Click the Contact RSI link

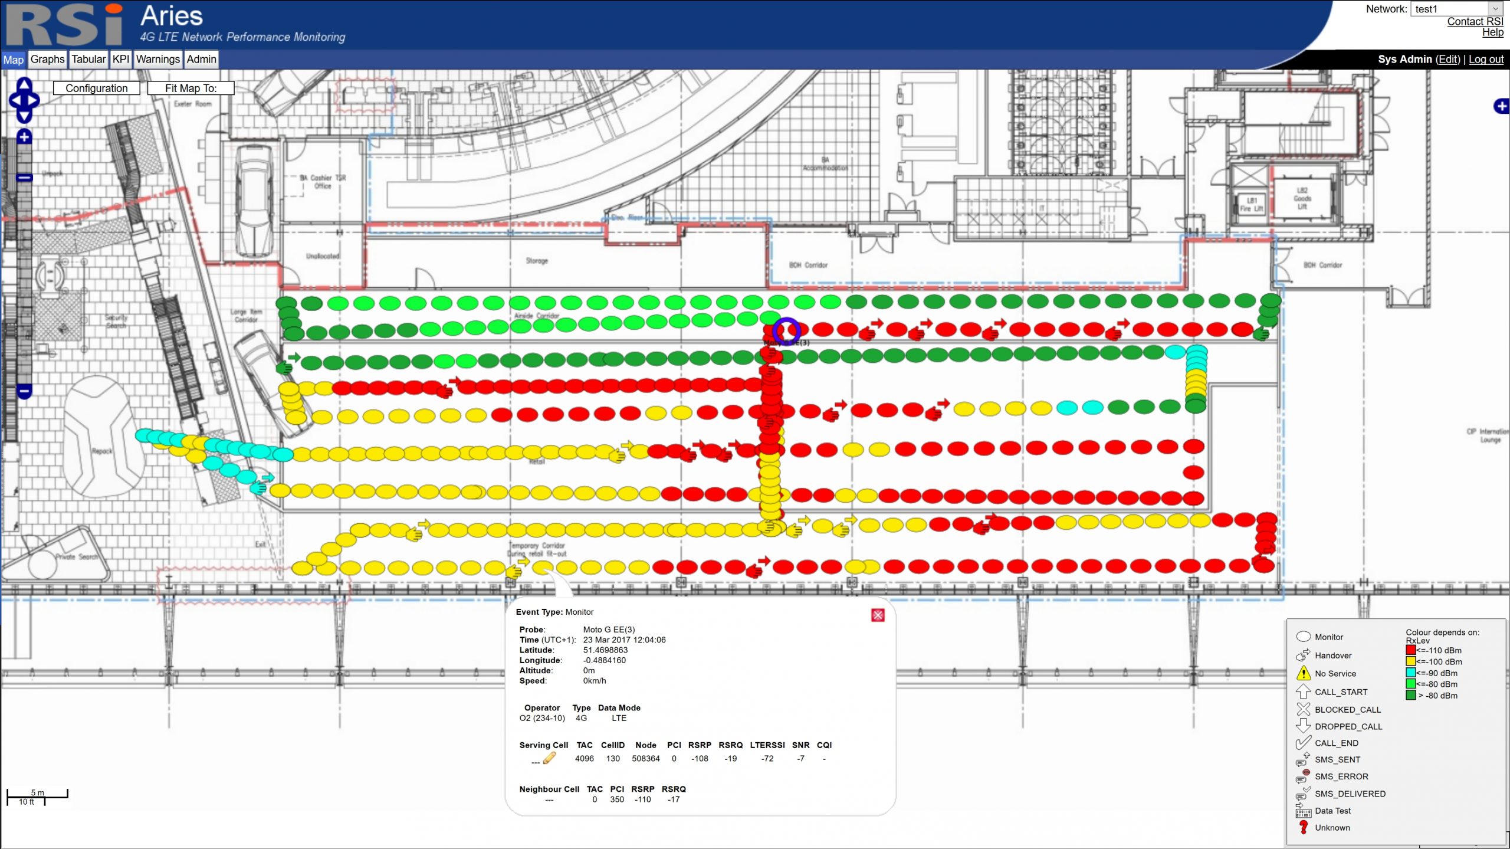1475,21
